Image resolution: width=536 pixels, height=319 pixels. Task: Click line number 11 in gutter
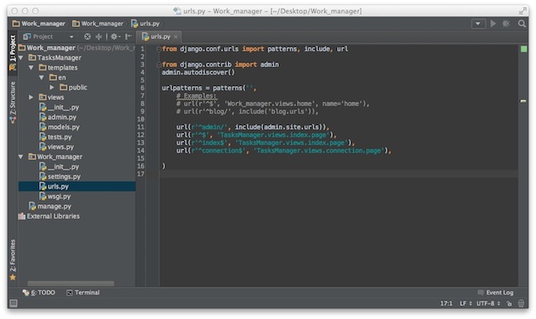pyautogui.click(x=141, y=127)
